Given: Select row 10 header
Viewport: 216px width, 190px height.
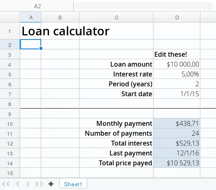Looking at the screenshot, I should point(10,123).
